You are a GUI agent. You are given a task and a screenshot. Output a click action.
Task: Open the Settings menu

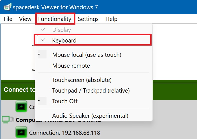tap(88, 19)
